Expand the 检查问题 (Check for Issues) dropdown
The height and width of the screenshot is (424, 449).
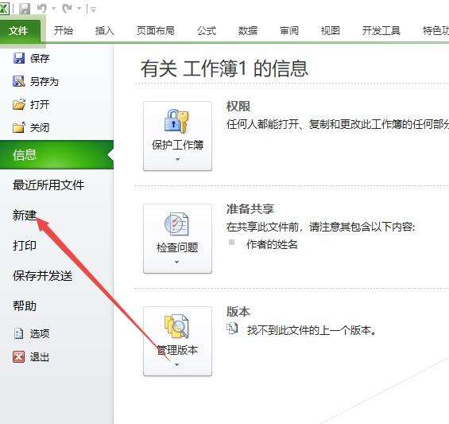click(x=177, y=262)
